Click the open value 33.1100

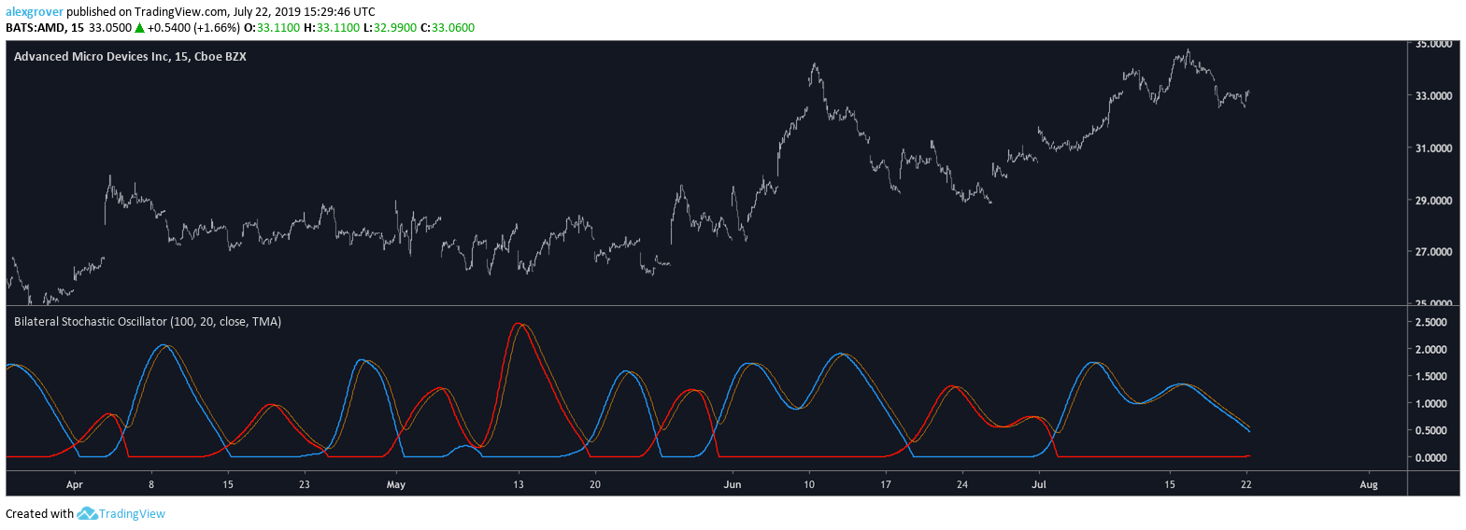click(278, 28)
